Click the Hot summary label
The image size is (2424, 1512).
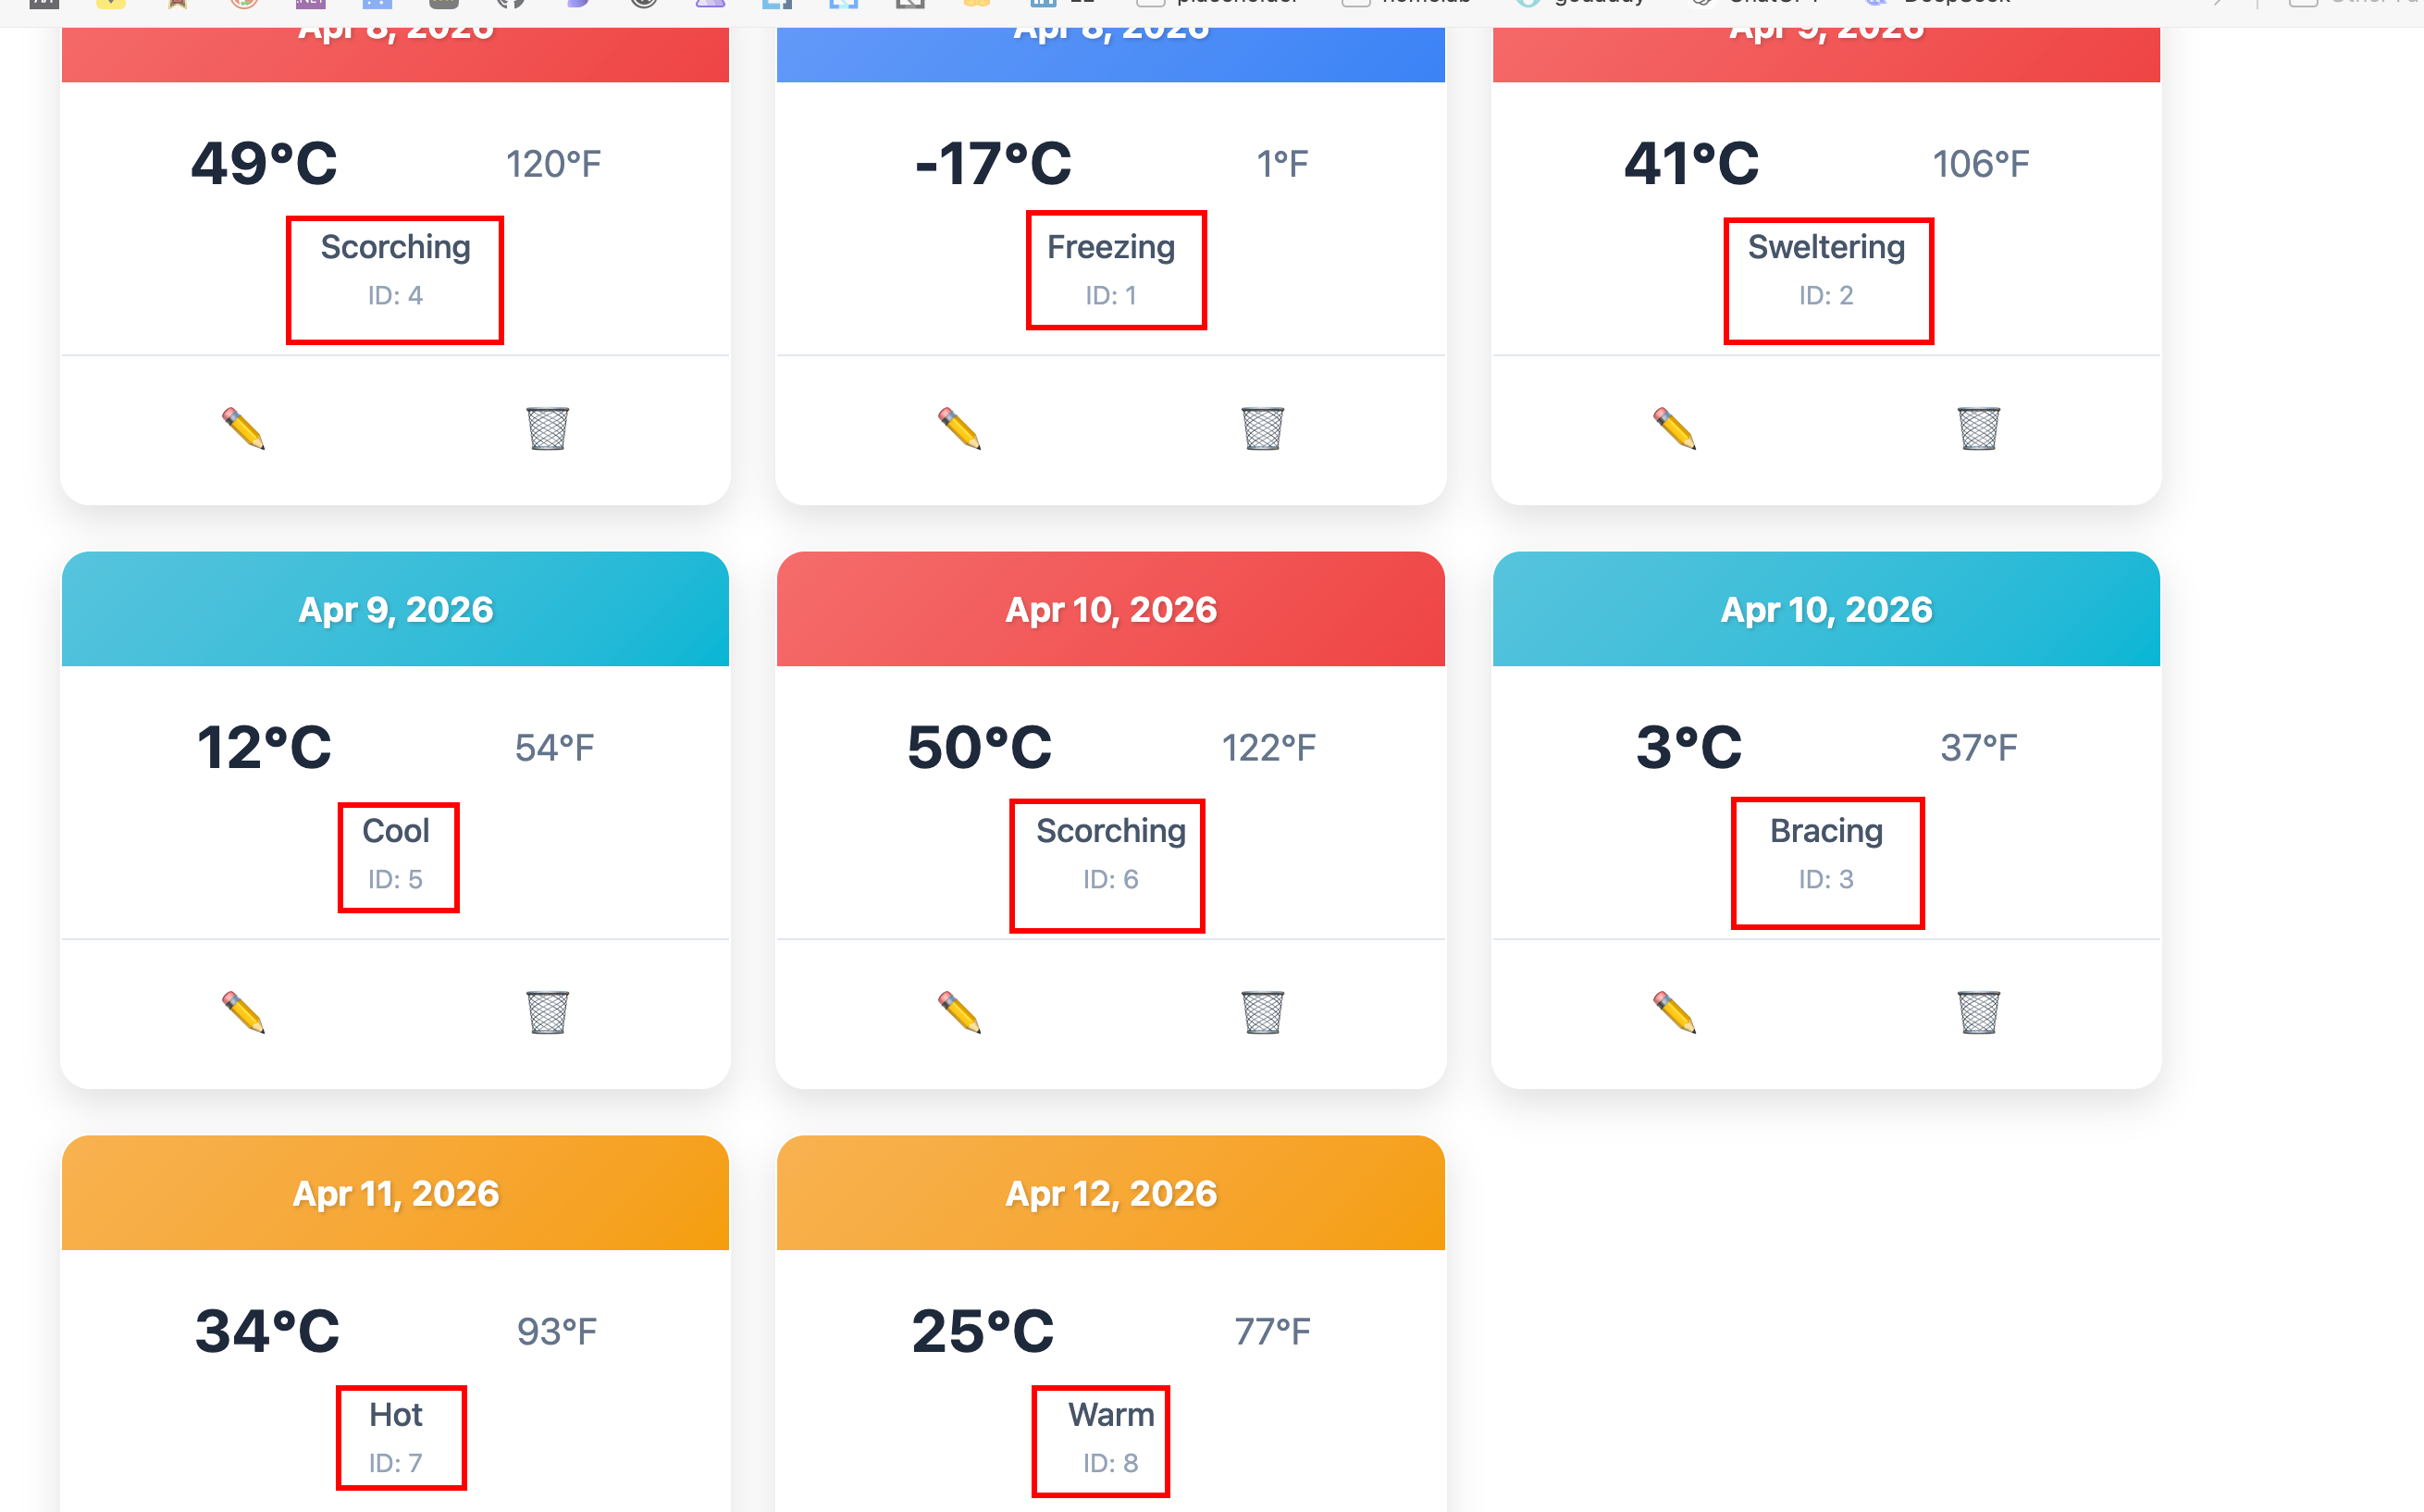pyautogui.click(x=396, y=1415)
